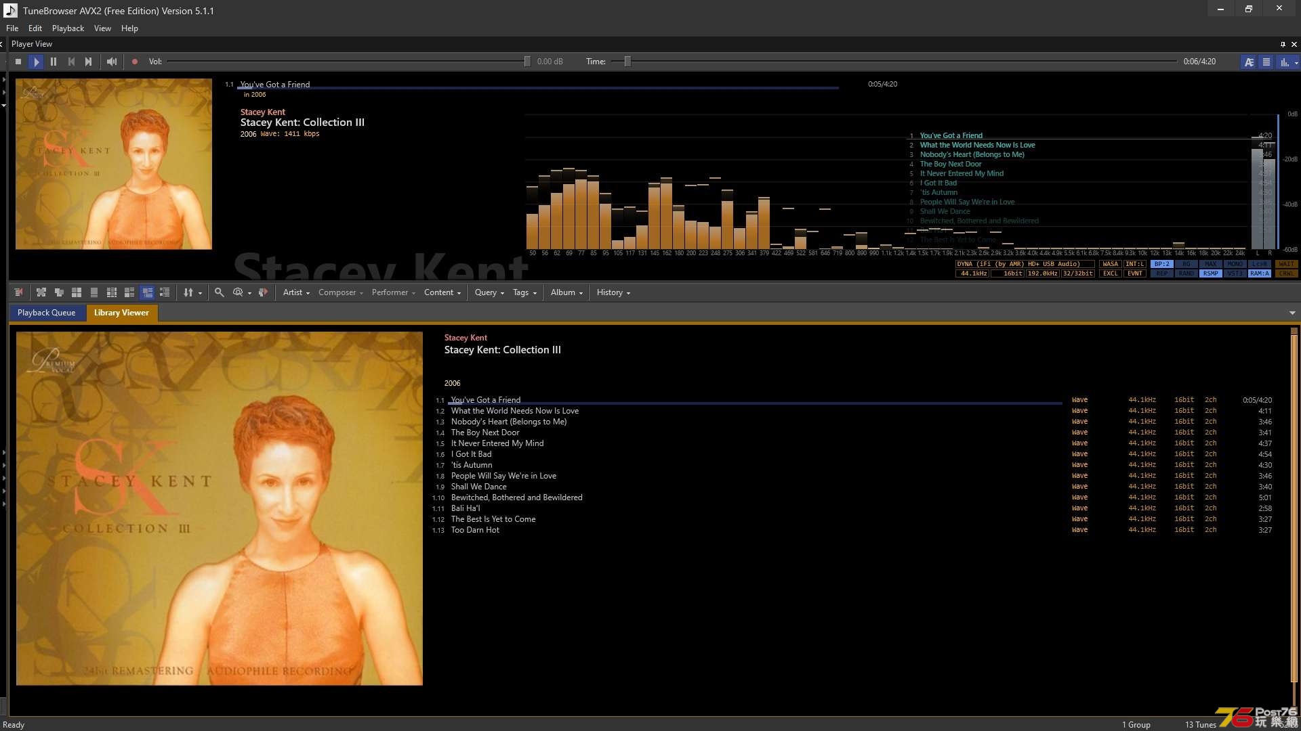Toggle the RSMP resample indicator
The width and height of the screenshot is (1301, 731).
point(1210,273)
